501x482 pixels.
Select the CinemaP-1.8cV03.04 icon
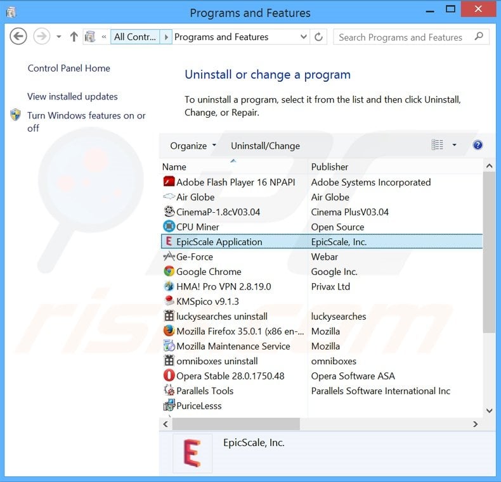(x=169, y=212)
